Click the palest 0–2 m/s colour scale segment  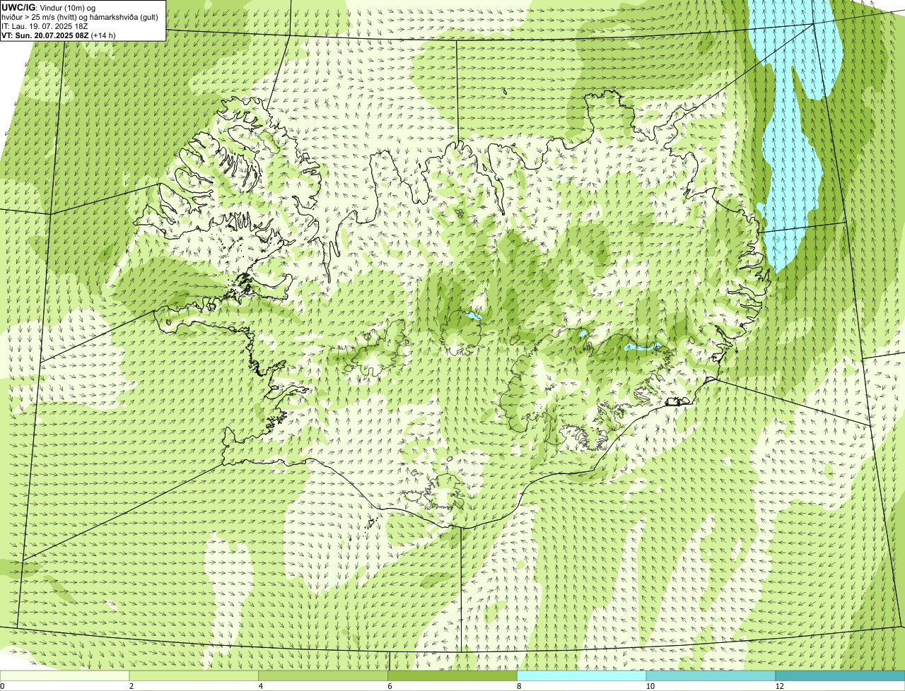tap(65, 675)
